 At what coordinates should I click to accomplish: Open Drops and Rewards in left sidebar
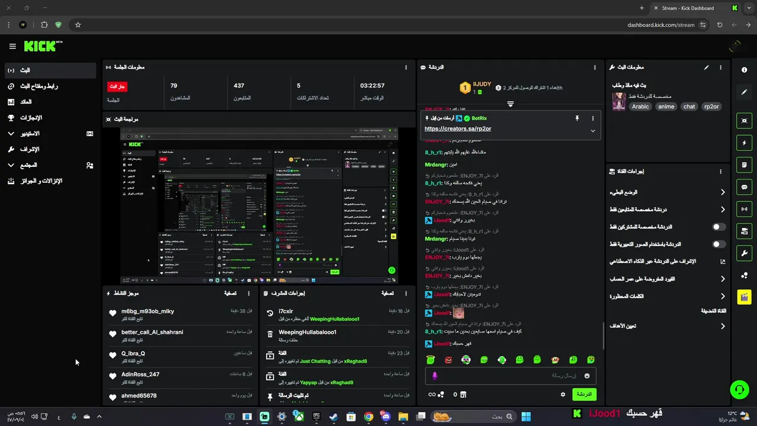[50, 181]
